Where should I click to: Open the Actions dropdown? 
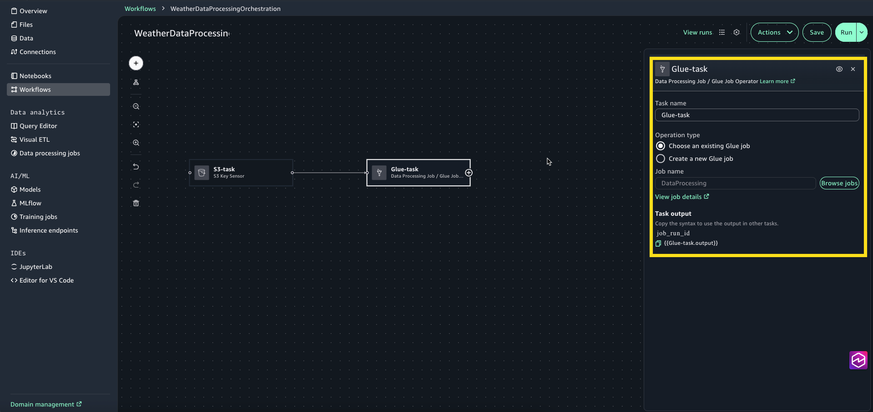coord(774,32)
